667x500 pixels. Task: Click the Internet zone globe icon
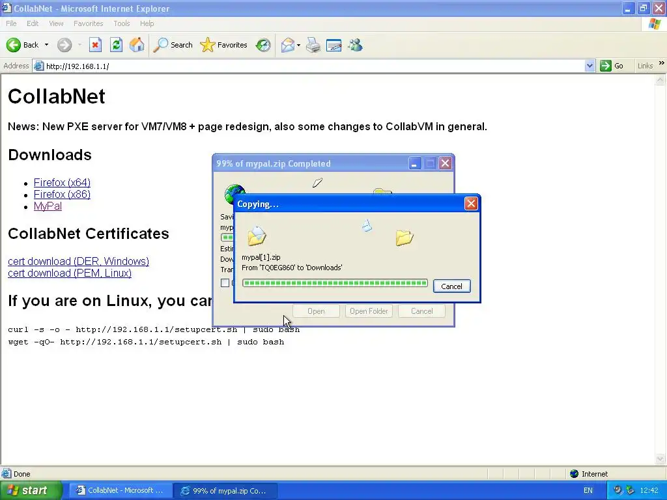point(575,474)
